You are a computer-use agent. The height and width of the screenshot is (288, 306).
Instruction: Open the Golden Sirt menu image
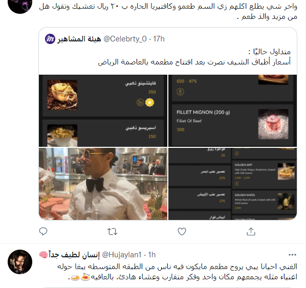pos(233,184)
